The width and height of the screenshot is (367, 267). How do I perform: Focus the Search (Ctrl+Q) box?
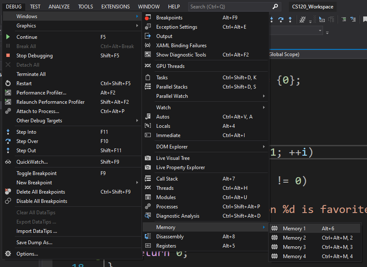234,7
